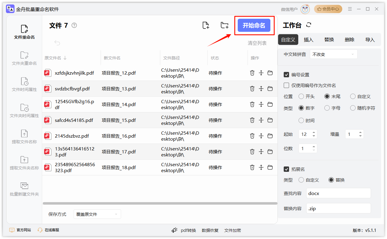The width and height of the screenshot is (387, 239).
Task: Open folder for 13s5641364165123.pdf row
Action: 270,152
